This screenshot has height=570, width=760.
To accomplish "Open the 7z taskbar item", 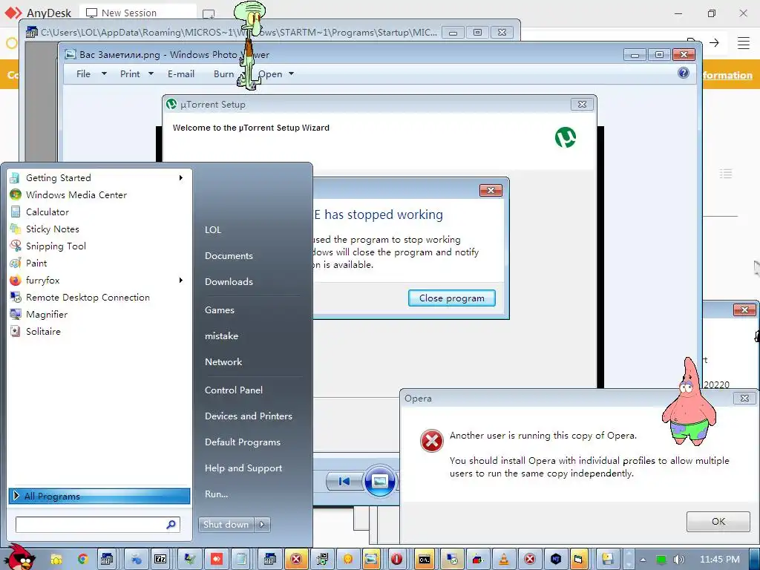I will point(160,560).
